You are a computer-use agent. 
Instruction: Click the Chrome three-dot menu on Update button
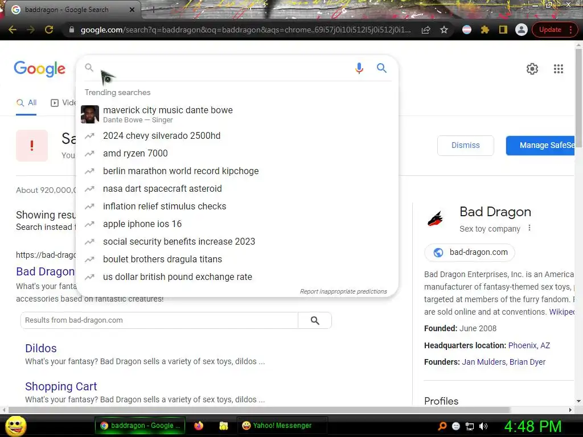[x=570, y=30]
